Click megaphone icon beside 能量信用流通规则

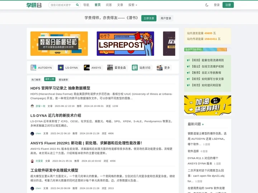pyautogui.click(x=188, y=60)
